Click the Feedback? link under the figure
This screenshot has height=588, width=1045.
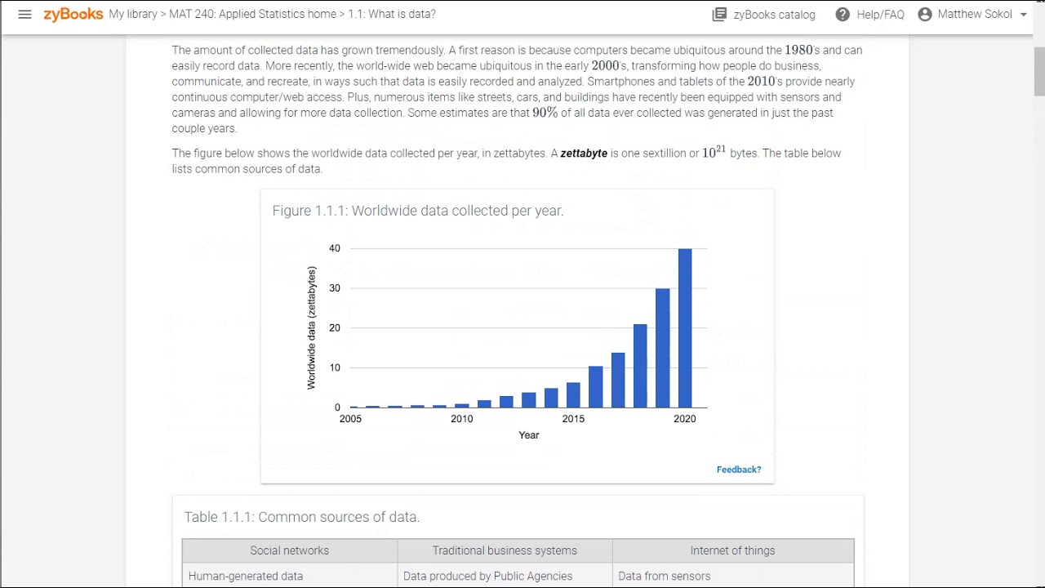click(x=738, y=470)
